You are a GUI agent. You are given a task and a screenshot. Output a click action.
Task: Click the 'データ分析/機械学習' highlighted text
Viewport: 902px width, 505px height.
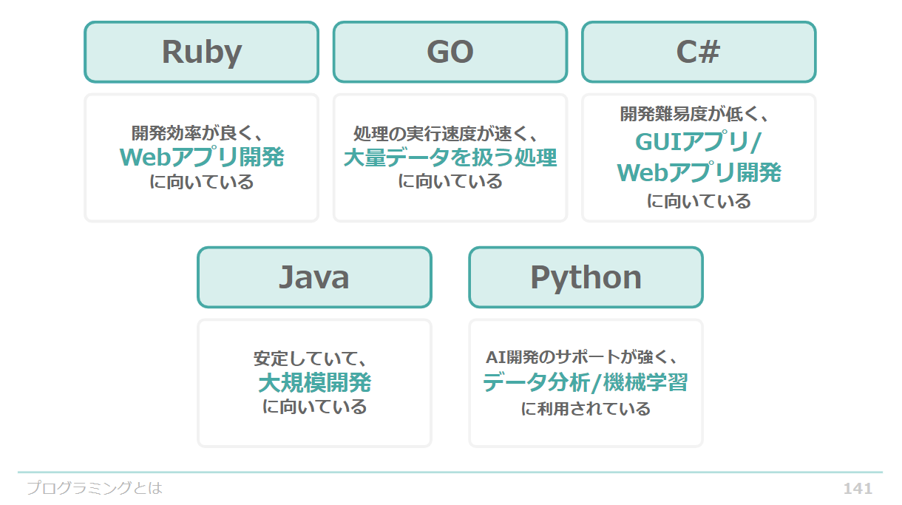[586, 383]
